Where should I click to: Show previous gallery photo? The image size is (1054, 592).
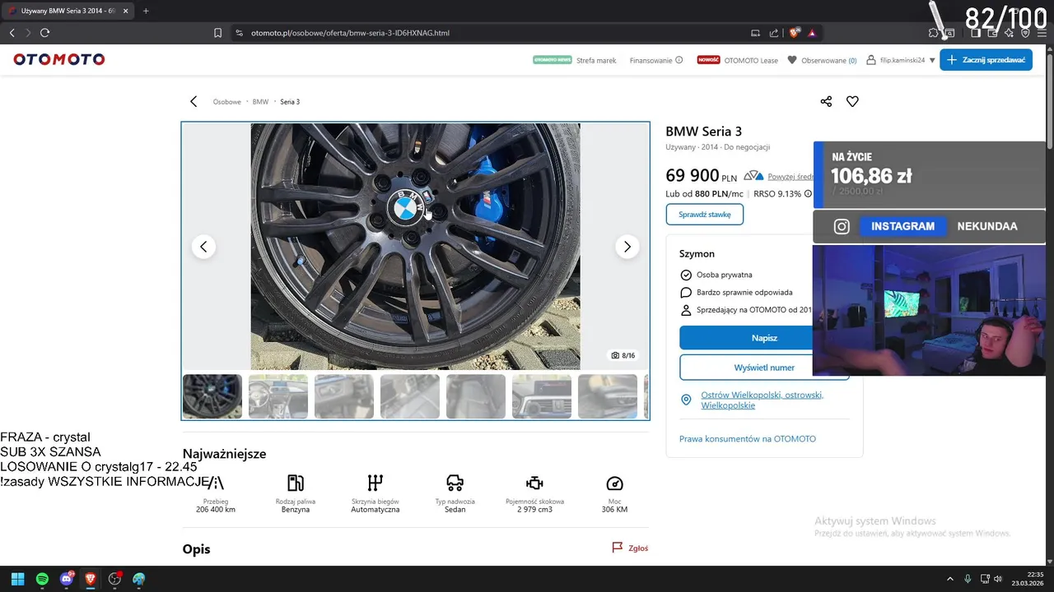pyautogui.click(x=203, y=247)
